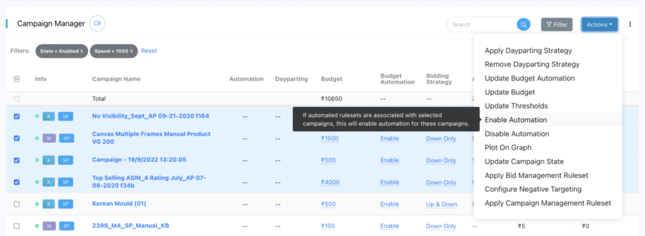Check the Korean Mould (01) row checkbox
Image resolution: width=645 pixels, height=236 pixels.
tap(17, 204)
